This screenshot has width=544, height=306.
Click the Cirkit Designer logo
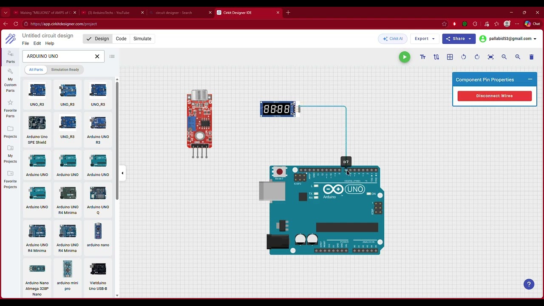point(11,39)
